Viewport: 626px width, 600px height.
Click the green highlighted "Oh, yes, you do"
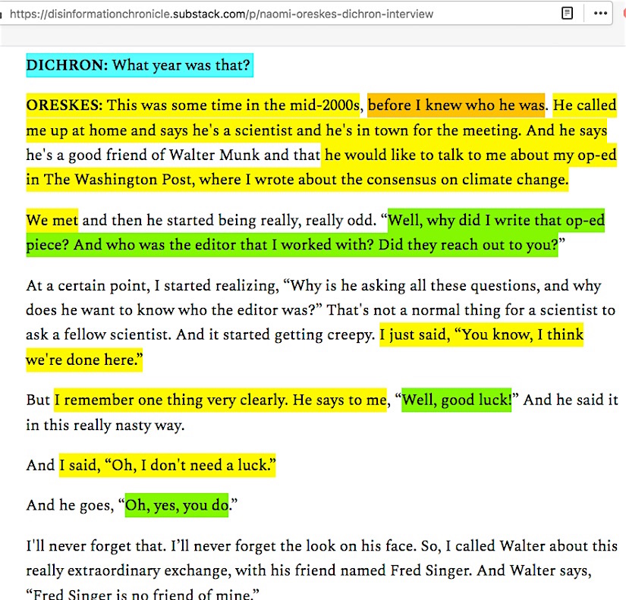click(177, 505)
